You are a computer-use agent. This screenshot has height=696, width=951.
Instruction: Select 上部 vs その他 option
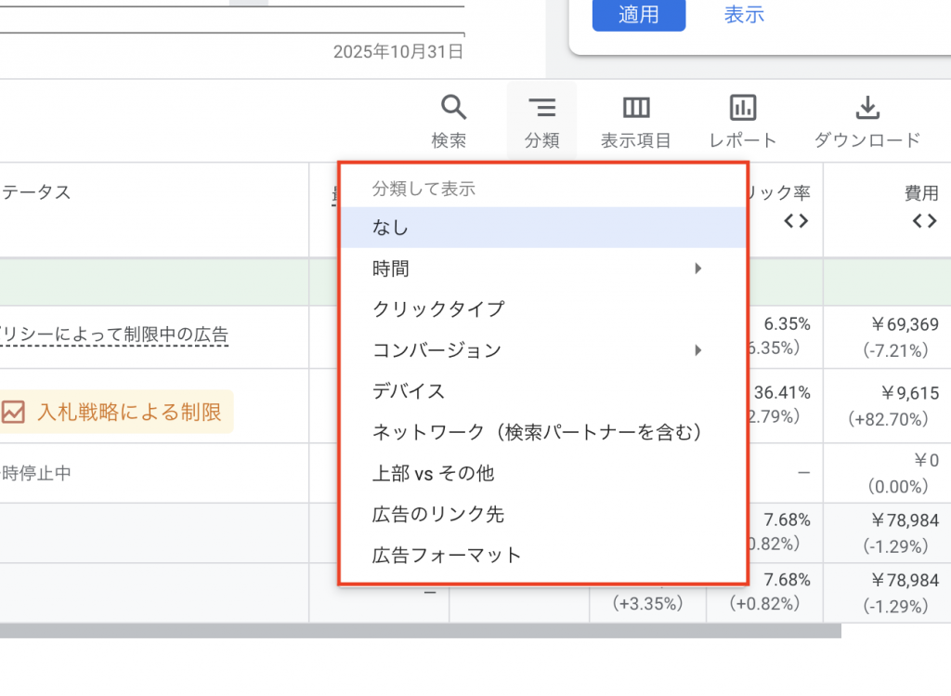433,473
